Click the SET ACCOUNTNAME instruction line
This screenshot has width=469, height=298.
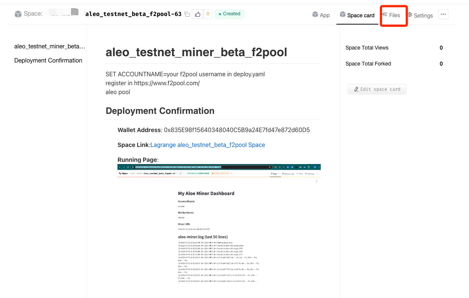pos(185,74)
